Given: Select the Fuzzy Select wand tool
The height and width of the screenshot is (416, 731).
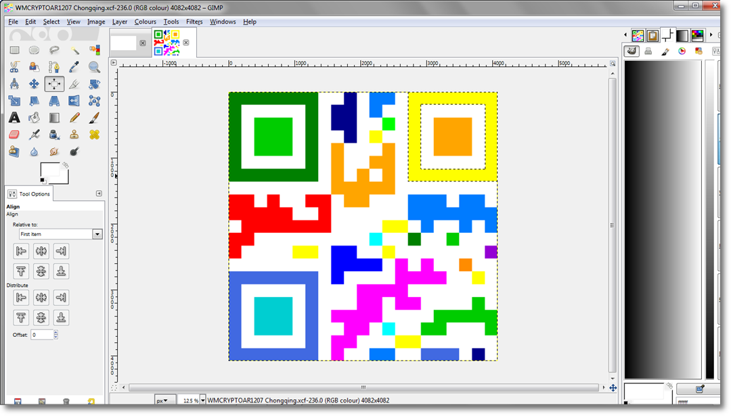Looking at the screenshot, I should click(x=74, y=50).
